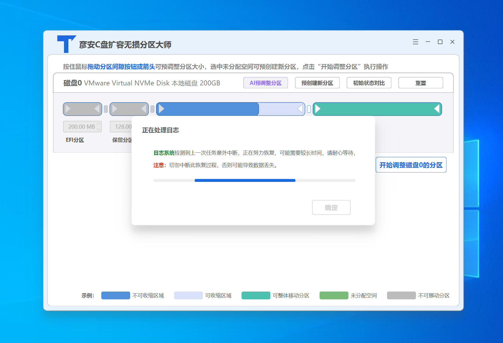Click right arrow handle of green partition
The height and width of the screenshot is (343, 503).
(437, 109)
